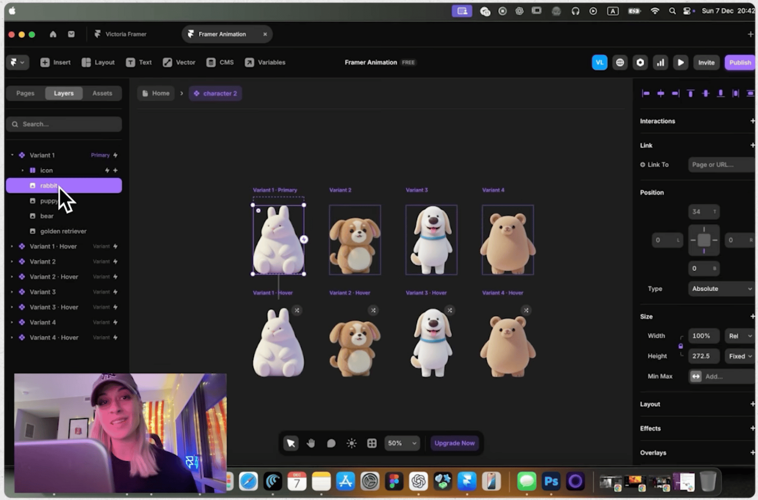Click the Publish button
This screenshot has height=500, width=758.
pyautogui.click(x=739, y=62)
